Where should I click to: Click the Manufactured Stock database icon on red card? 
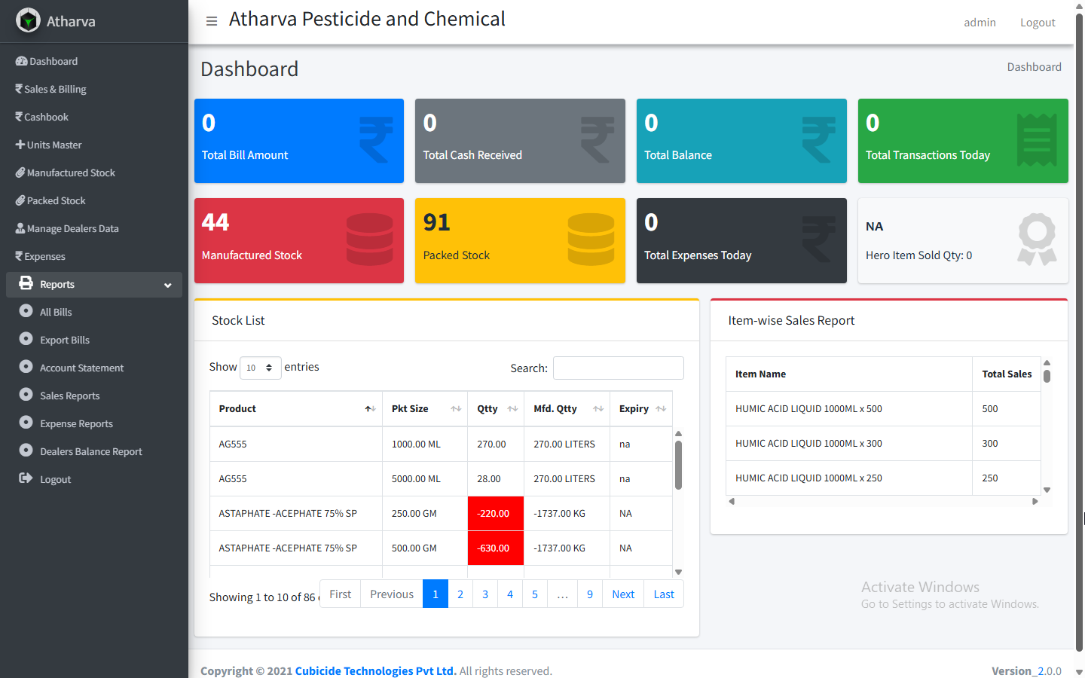[x=369, y=240]
